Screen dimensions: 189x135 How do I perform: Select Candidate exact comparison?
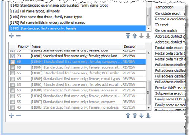point(170,13)
